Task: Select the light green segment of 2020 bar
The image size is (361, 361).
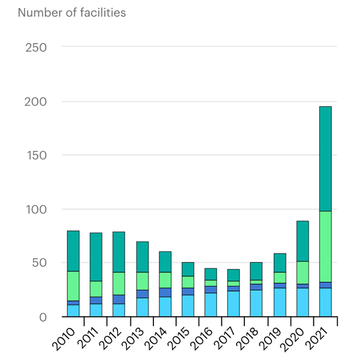Action: [x=302, y=273]
